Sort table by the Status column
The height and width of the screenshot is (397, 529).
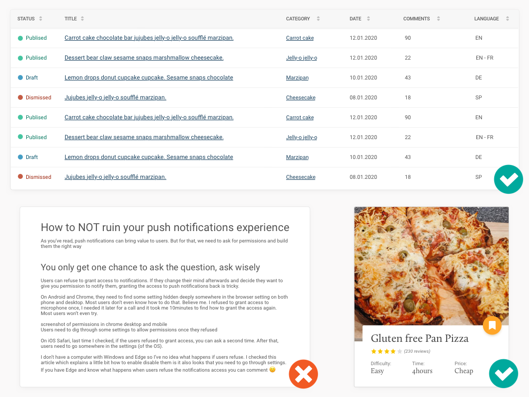click(x=40, y=19)
